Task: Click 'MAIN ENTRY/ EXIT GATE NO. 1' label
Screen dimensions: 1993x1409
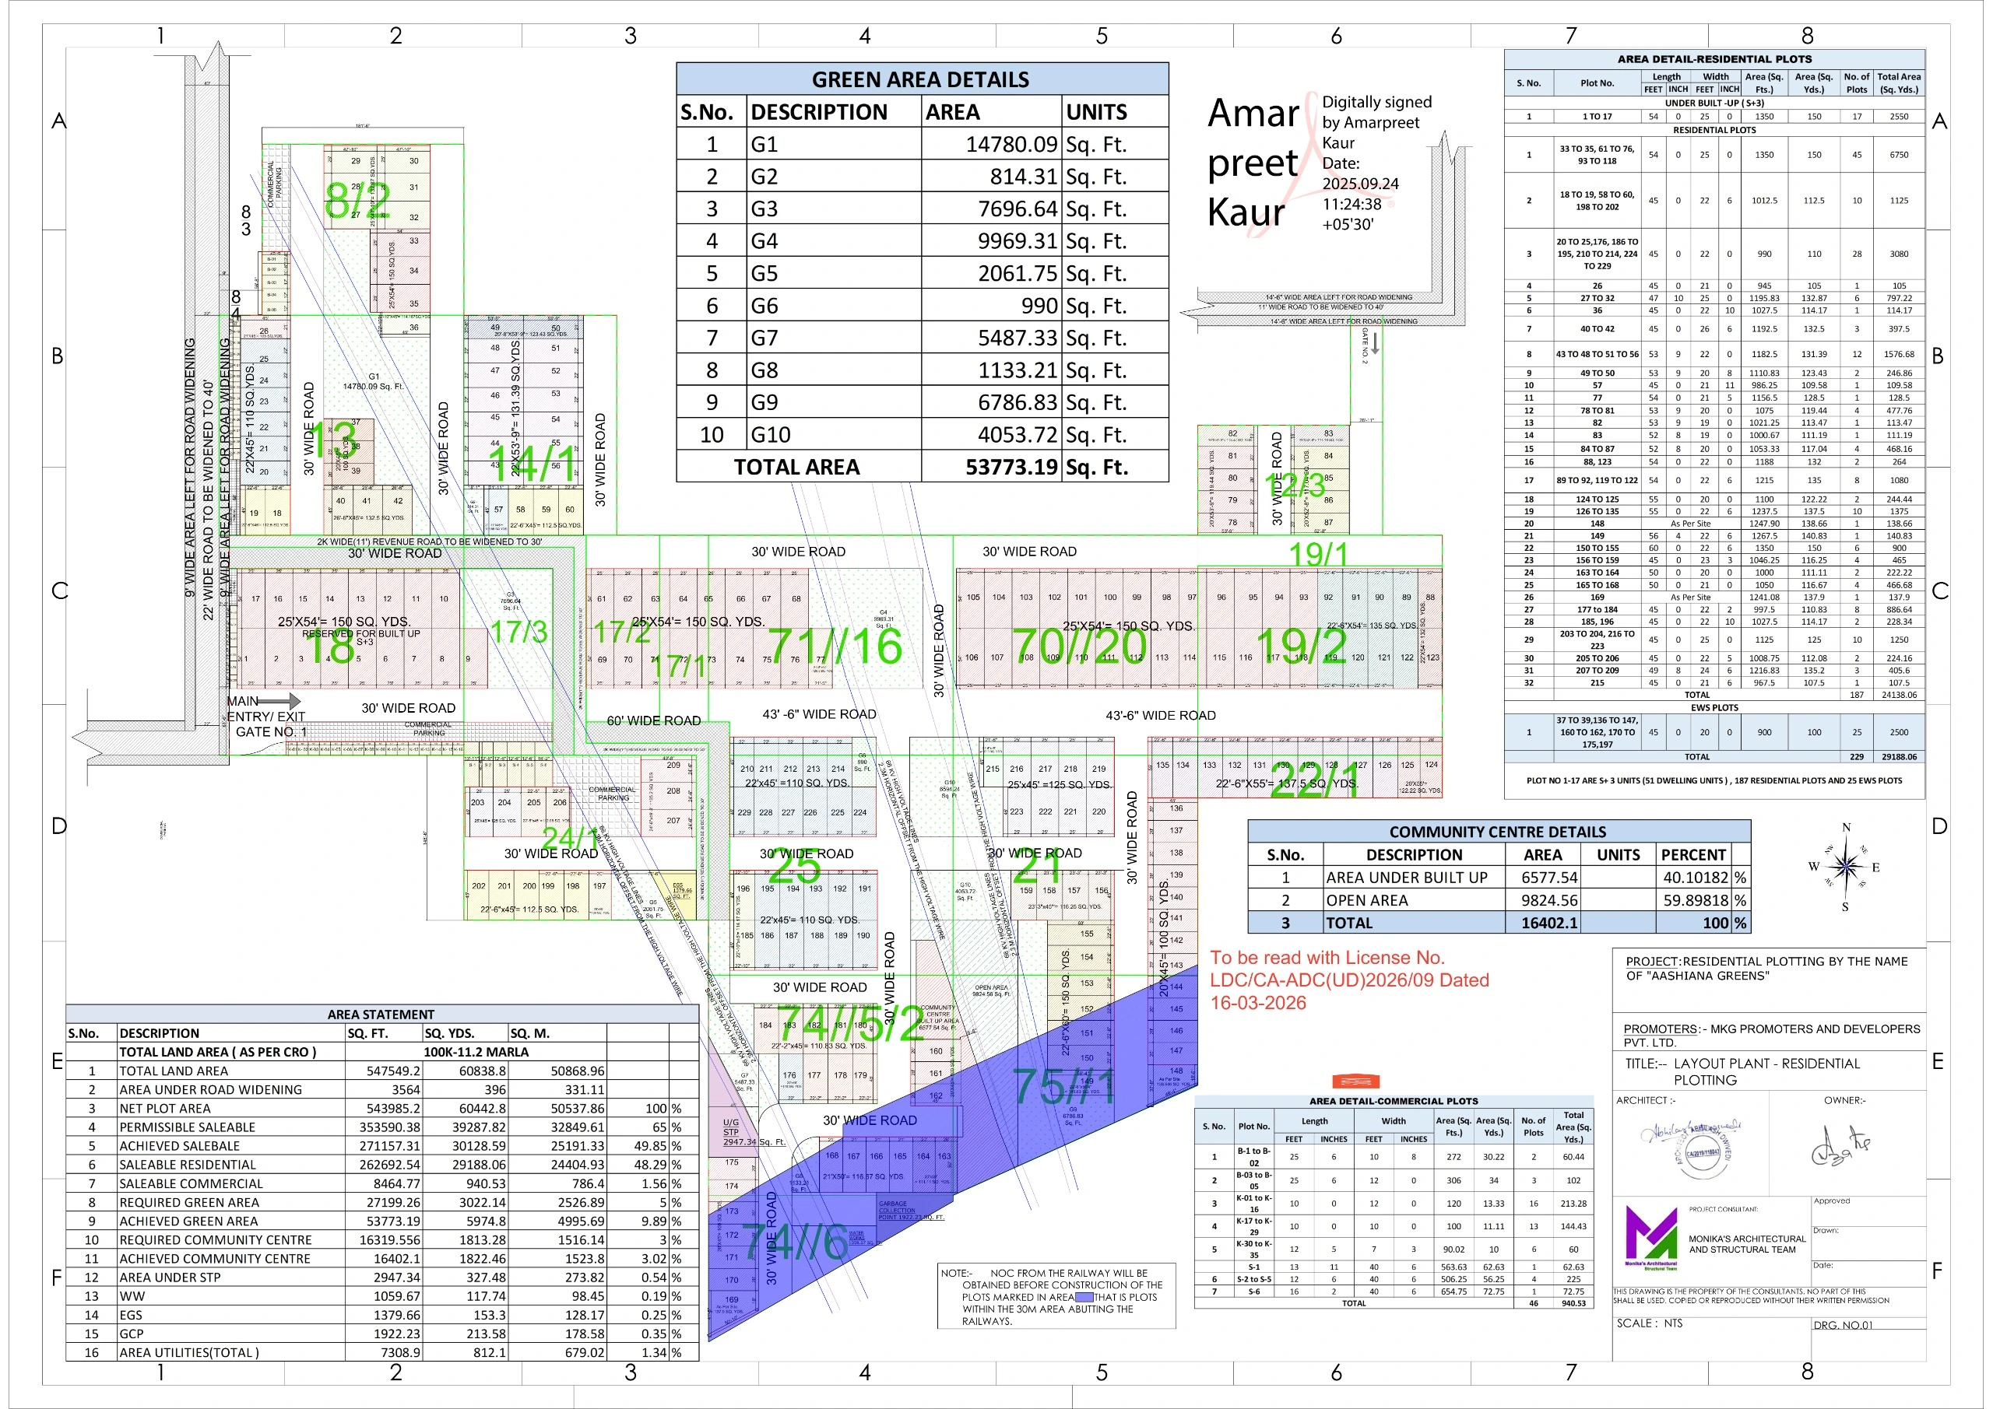Action: point(266,717)
